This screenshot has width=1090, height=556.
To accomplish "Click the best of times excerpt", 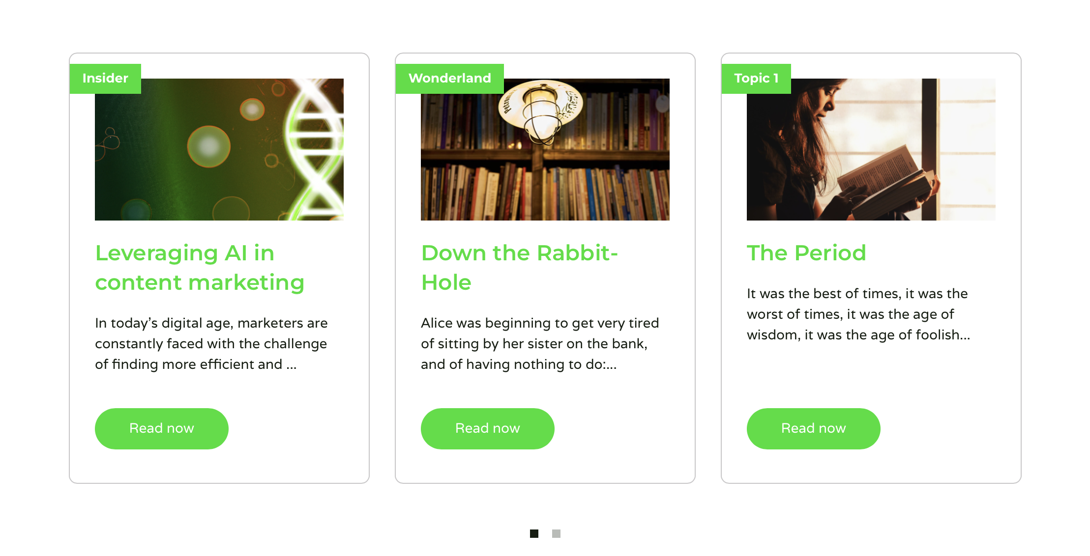I will 858,314.
